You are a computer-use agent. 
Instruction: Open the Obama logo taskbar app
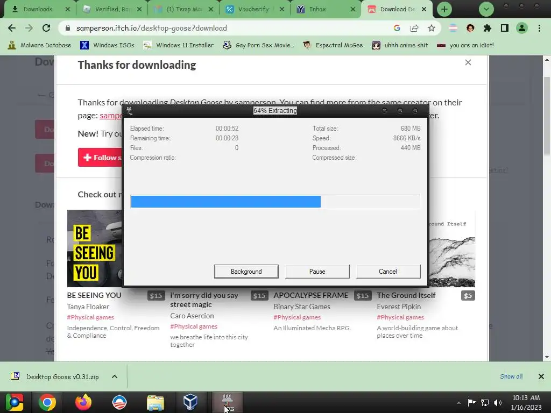tap(119, 402)
